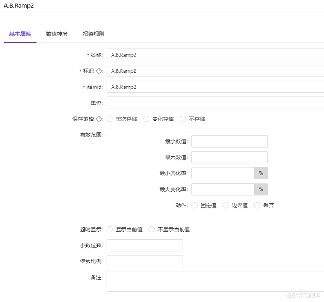Image resolution: width=324 pixels, height=302 pixels.
Task: Click the itemid input field
Action: coord(215,87)
